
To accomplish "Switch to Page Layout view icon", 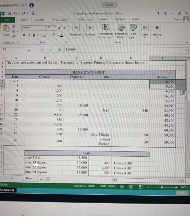I will tap(131, 187).
